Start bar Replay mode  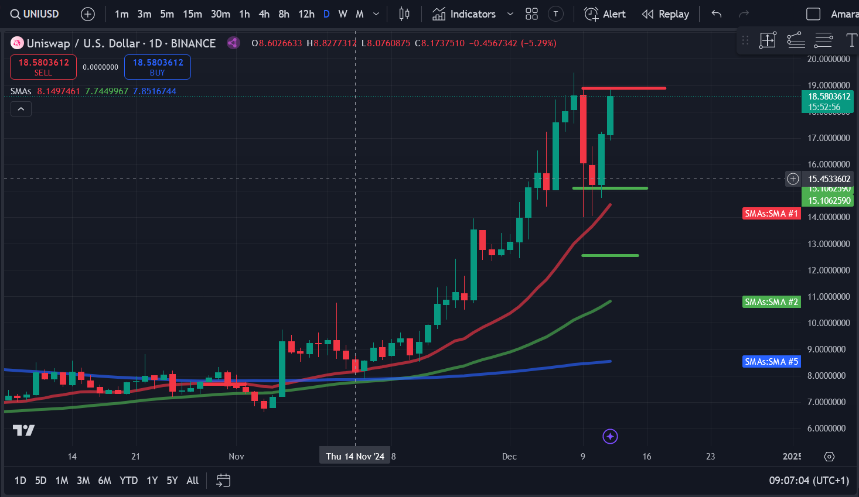point(666,14)
